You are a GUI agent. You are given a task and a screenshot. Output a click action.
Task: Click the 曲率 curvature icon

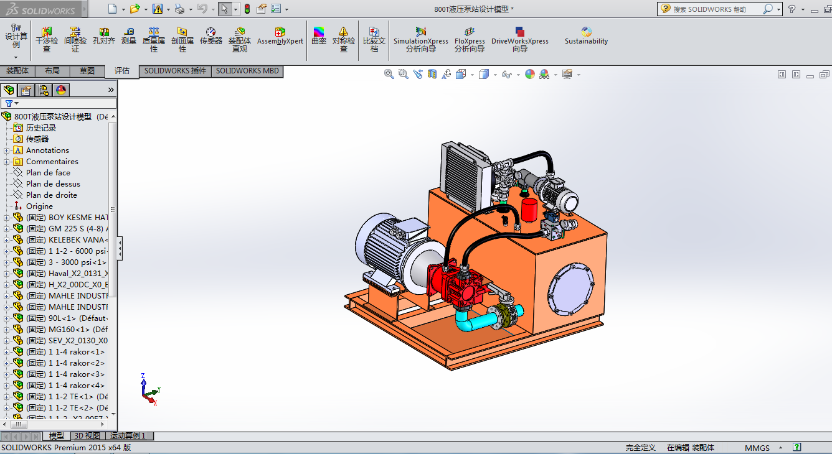319,36
